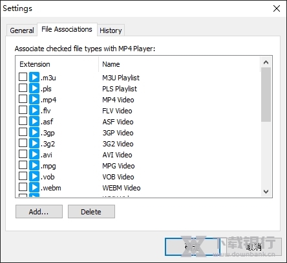Click the play icon beside .vob
The height and width of the screenshot is (263, 287).
click(x=34, y=176)
